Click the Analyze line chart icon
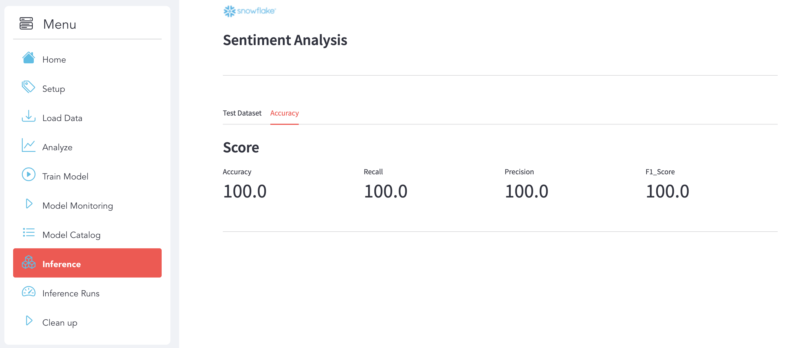793x348 pixels. coord(29,145)
